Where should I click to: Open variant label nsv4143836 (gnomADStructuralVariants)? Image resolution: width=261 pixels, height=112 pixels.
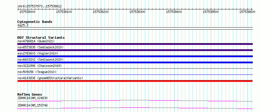(50, 78)
